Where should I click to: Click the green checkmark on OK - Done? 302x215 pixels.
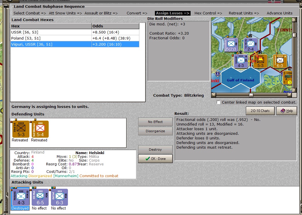pyautogui.click(x=147, y=159)
